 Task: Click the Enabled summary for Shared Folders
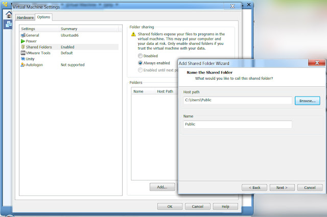click(67, 47)
